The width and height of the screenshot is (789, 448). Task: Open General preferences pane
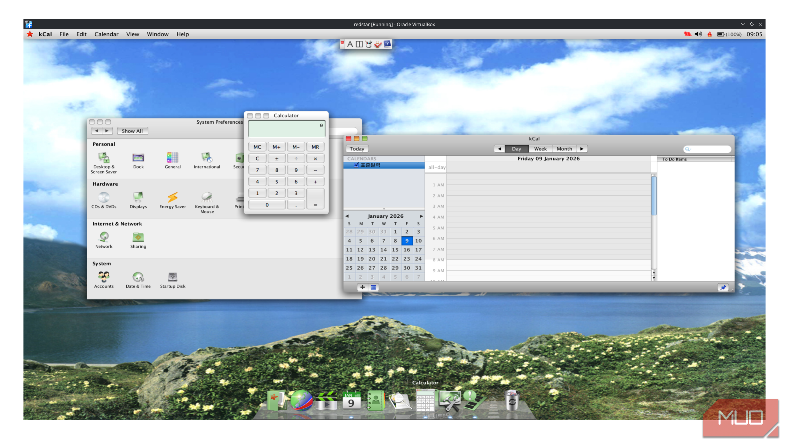172,160
